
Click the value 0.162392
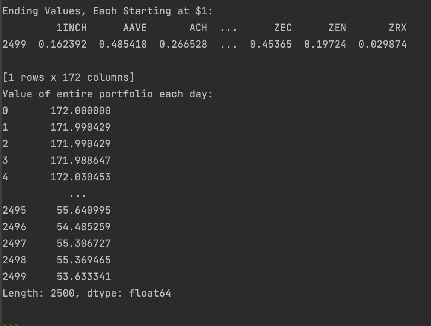click(62, 44)
